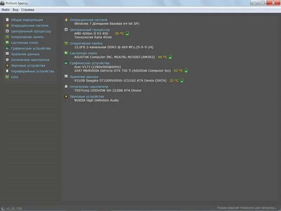The height and width of the screenshot is (211, 281).
Task: Select Сеть in the sidebar
Action: coord(15,77)
